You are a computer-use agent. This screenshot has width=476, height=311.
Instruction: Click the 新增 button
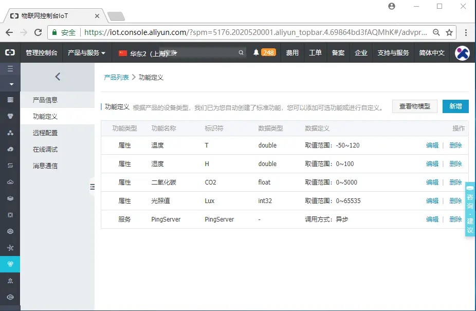(455, 106)
